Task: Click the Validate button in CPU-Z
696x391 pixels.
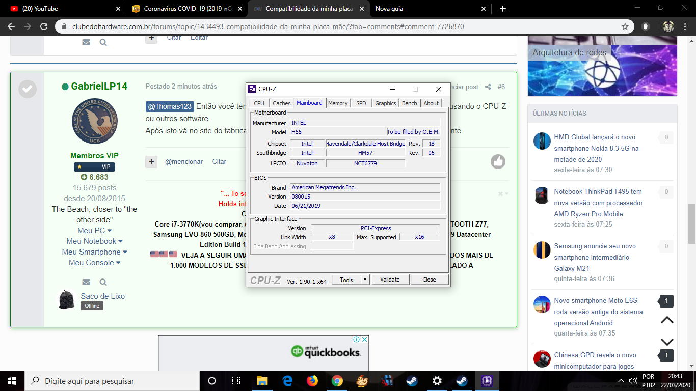Action: click(x=390, y=280)
